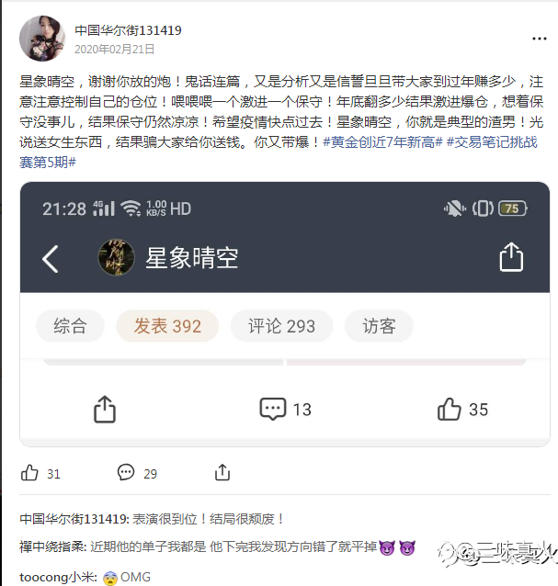
Task: Click thumbs-up icon showing 35
Action: (x=449, y=410)
